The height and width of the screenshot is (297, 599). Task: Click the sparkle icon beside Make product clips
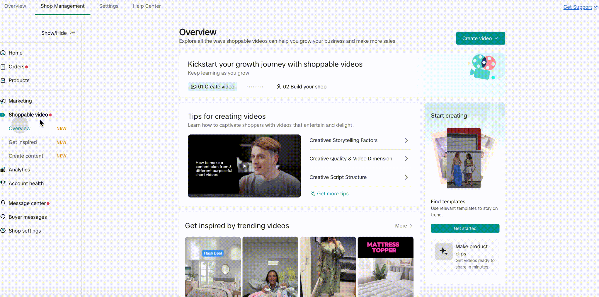(x=444, y=251)
